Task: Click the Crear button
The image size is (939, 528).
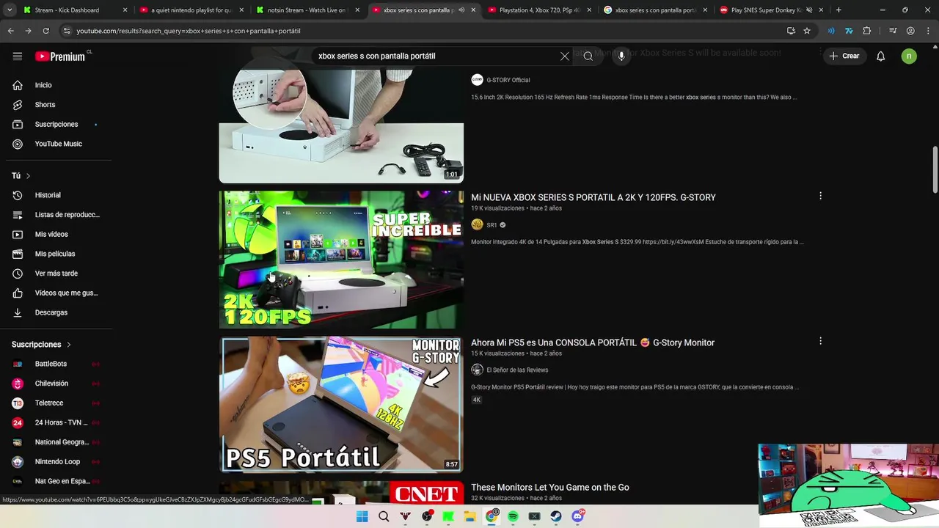Action: 844,56
